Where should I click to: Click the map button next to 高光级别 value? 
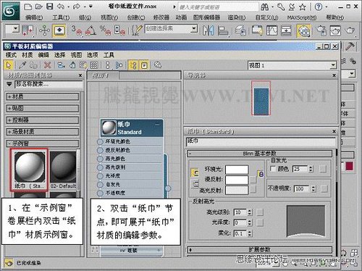(x=260, y=212)
